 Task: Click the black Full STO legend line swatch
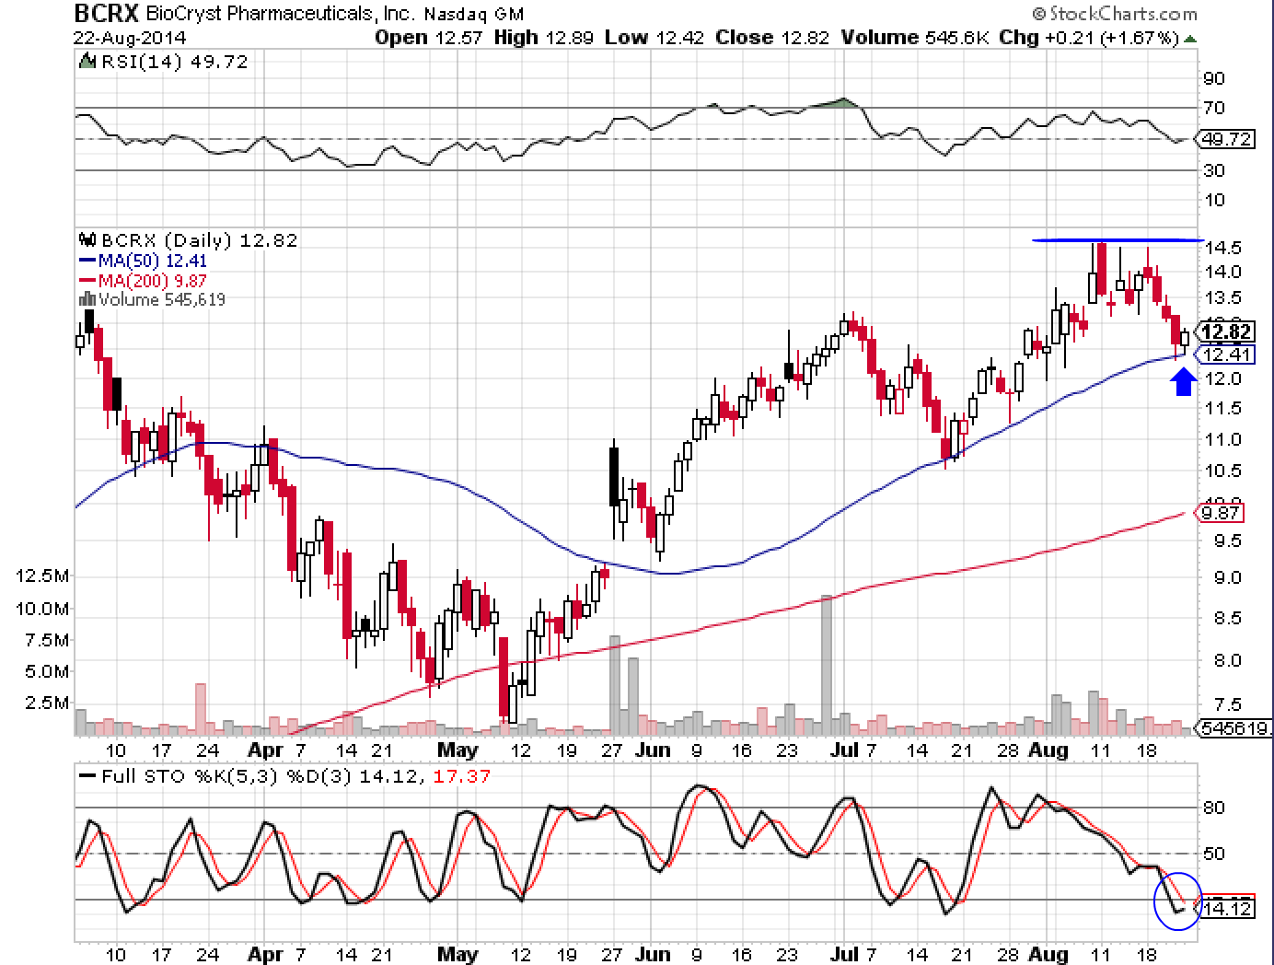coord(87,776)
